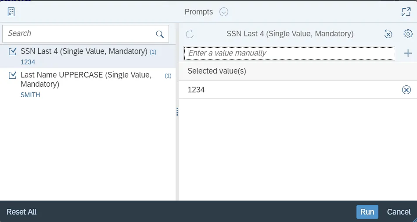Click the reset prompt values icon
The image size is (417, 222).
[x=388, y=34]
